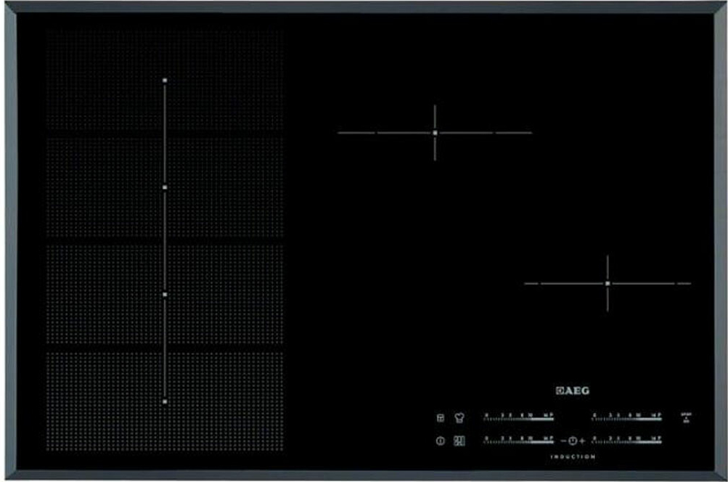Tap the STOP+GO control

click(686, 417)
